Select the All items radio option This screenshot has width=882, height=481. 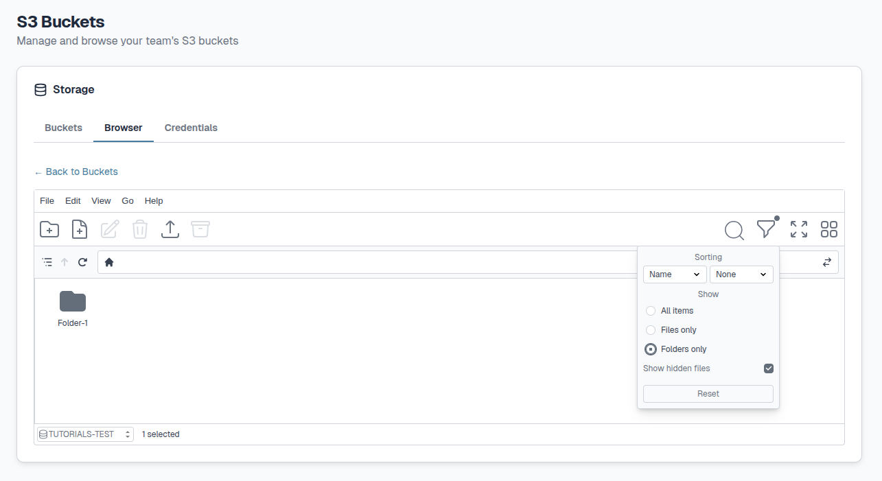[x=651, y=311]
